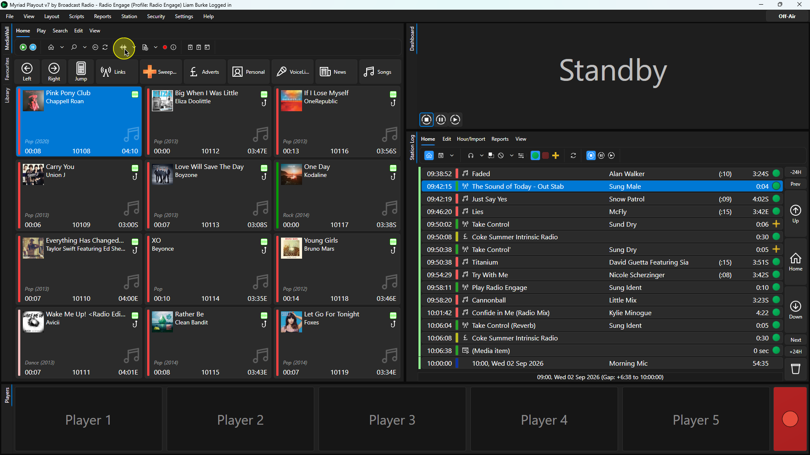Image resolution: width=810 pixels, height=455 pixels.
Task: Click the green status circle on the Faded row
Action: 776,174
